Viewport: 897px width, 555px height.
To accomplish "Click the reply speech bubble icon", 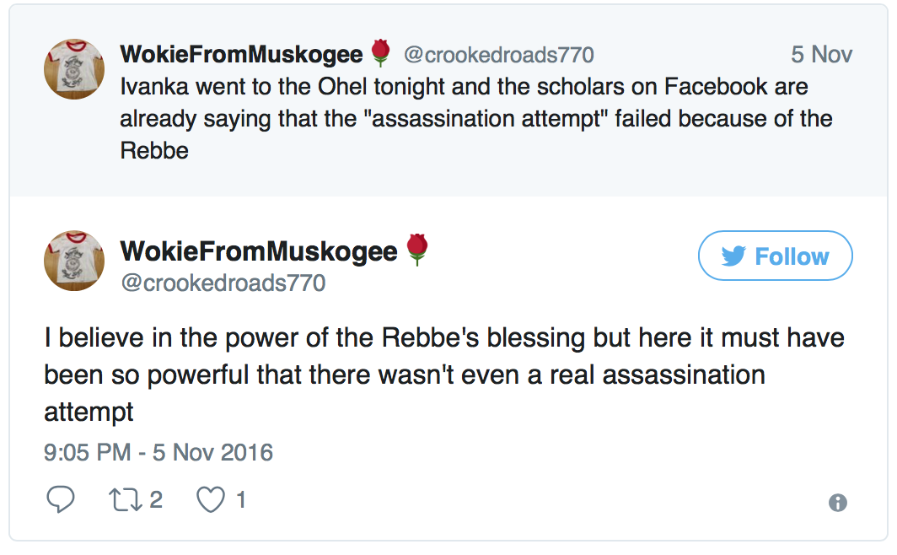I will click(x=60, y=500).
